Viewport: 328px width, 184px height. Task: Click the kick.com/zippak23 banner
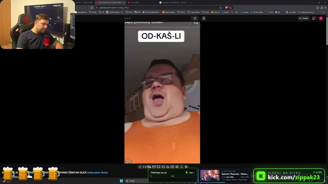pyautogui.click(x=289, y=176)
